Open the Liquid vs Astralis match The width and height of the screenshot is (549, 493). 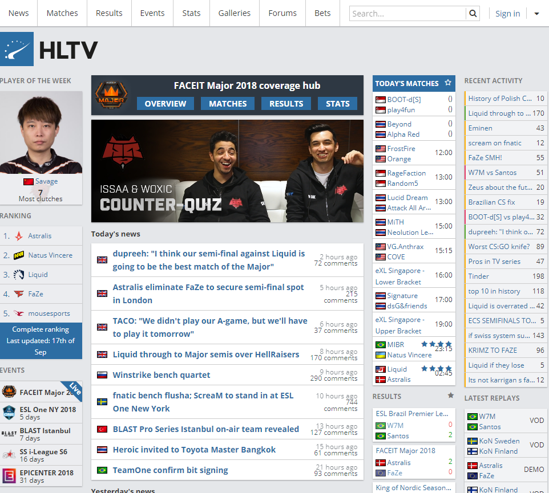pos(414,374)
